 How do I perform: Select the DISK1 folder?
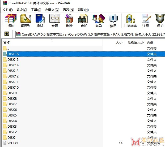pyautogui.click(x=12, y=137)
